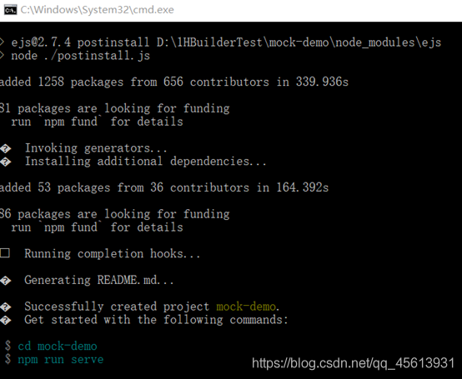Click the ejs@2.7.4 postinstall path line
462x379 pixels.
[226, 42]
